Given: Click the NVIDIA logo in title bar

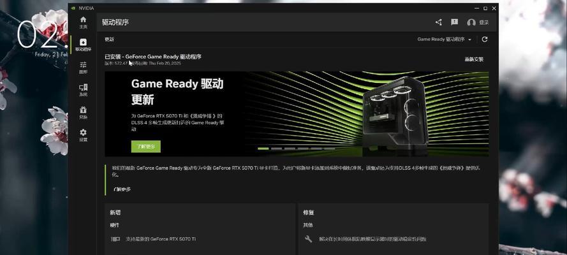Looking at the screenshot, I should 73,7.
